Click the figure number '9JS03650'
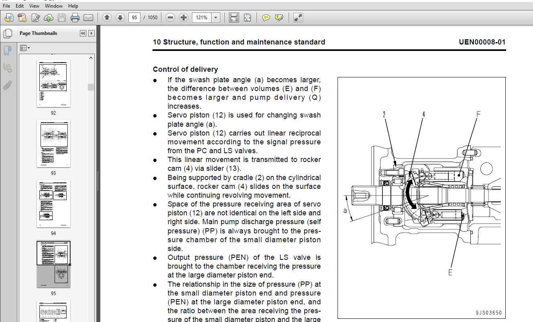 pos(488,313)
